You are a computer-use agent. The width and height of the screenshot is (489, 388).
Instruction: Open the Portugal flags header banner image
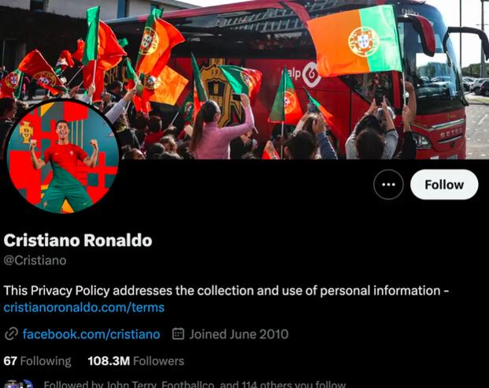(x=244, y=80)
